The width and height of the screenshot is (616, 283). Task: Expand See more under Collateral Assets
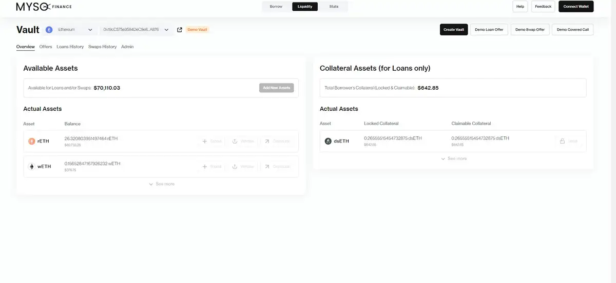pyautogui.click(x=454, y=159)
